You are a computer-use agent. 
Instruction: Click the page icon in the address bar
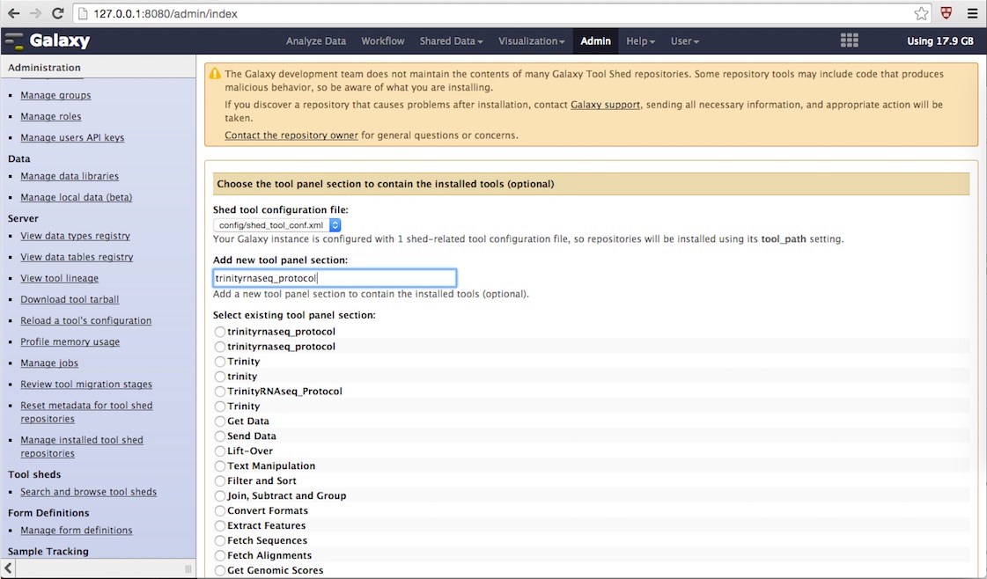pos(84,13)
